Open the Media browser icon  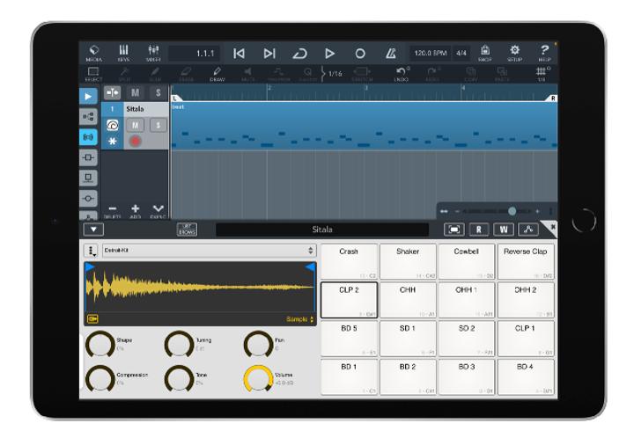click(x=94, y=53)
